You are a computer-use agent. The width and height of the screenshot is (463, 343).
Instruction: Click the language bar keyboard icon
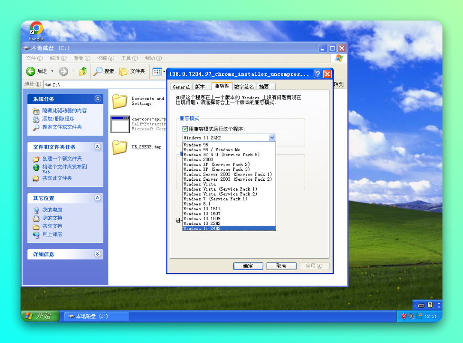tap(421, 305)
